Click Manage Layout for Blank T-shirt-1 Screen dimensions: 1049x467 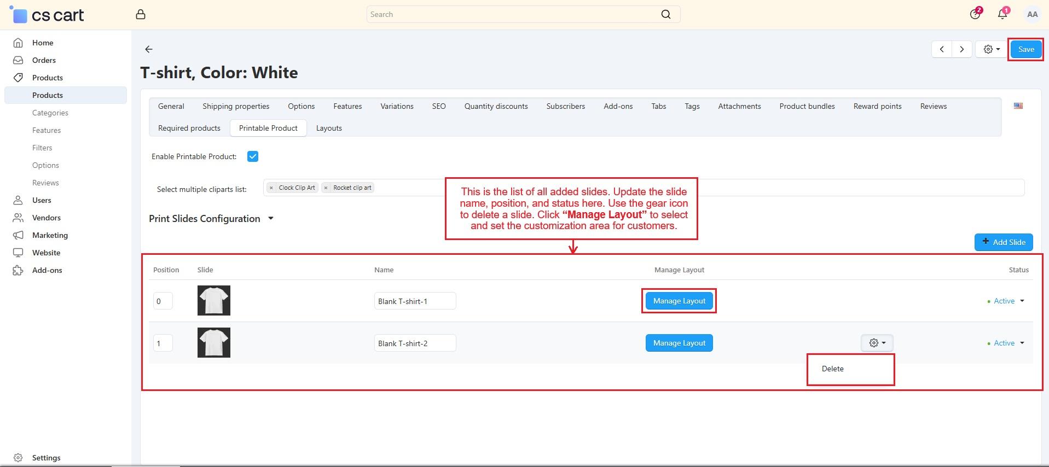pyautogui.click(x=679, y=301)
